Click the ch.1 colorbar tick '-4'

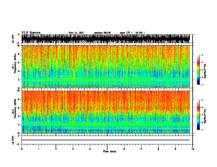[202, 62]
